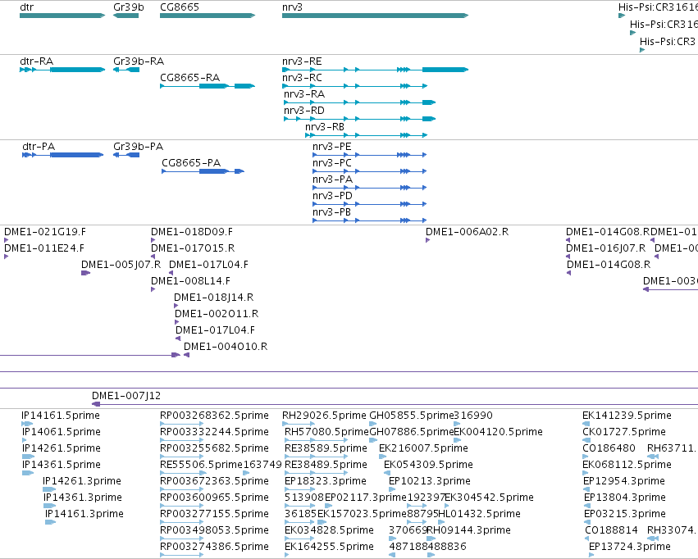Click the DME1-016J07.R label
Screen dimensions: 698x559
(606, 248)
